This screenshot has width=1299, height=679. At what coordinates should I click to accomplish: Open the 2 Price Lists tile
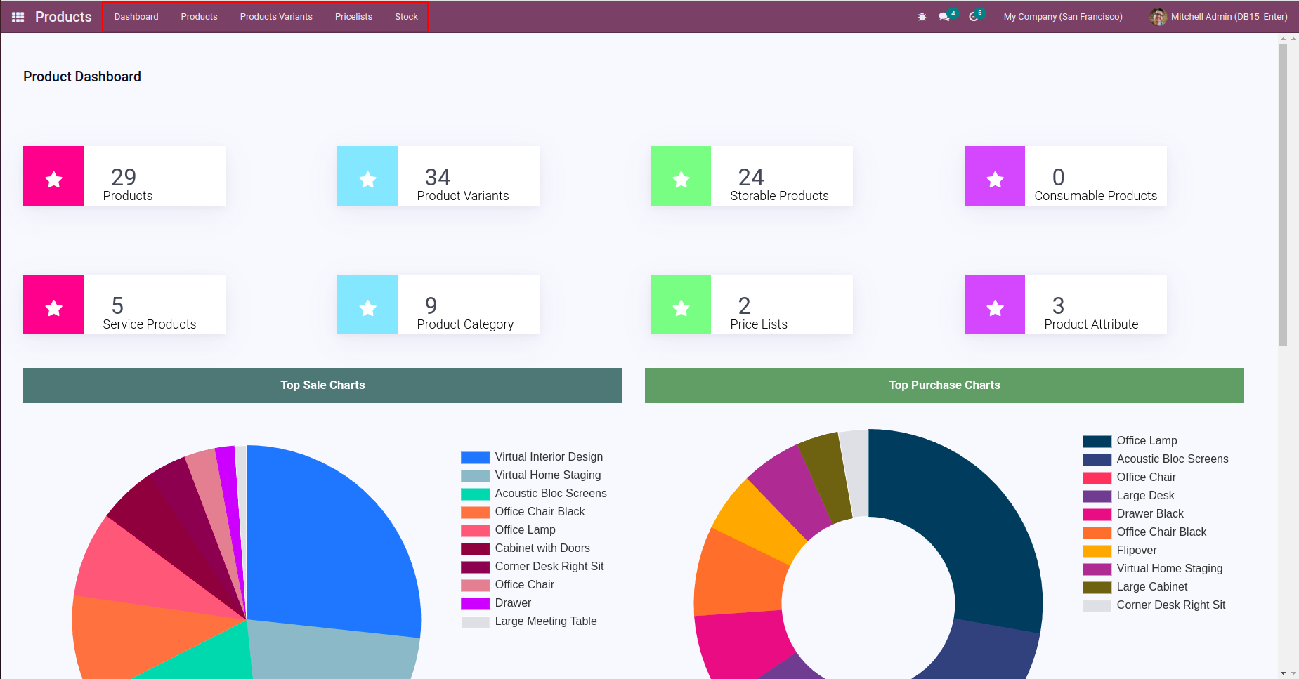pyautogui.click(x=752, y=305)
